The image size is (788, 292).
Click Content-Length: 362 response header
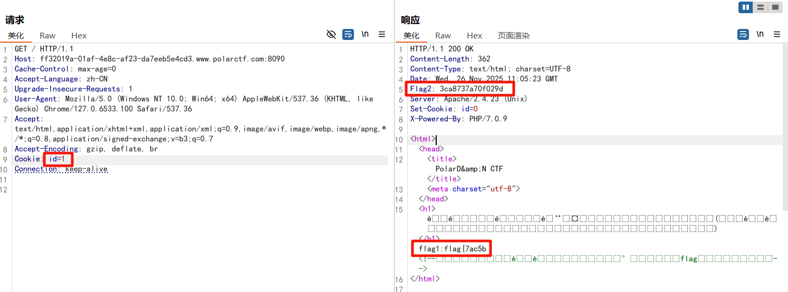click(450, 59)
